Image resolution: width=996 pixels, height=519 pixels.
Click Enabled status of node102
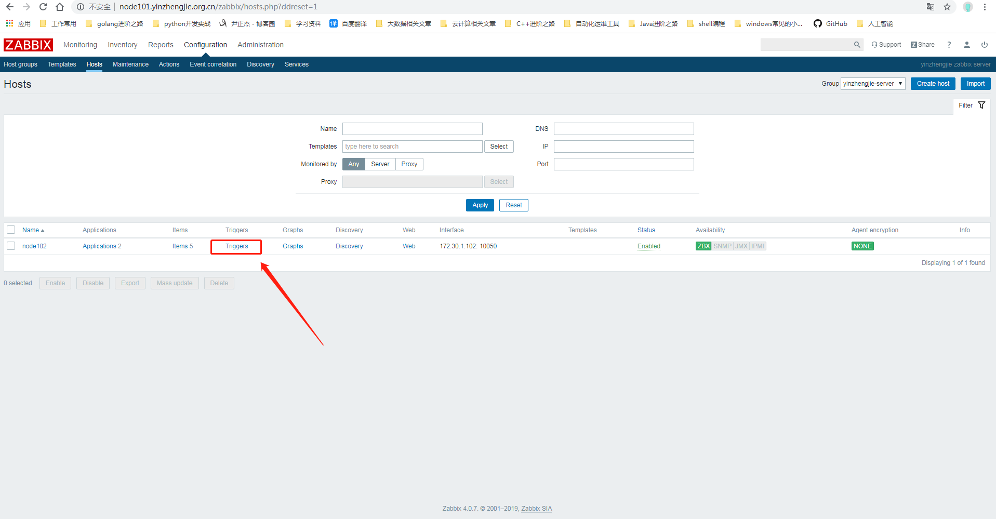click(x=649, y=246)
